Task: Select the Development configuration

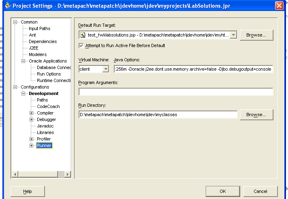Action: pyautogui.click(x=43, y=93)
